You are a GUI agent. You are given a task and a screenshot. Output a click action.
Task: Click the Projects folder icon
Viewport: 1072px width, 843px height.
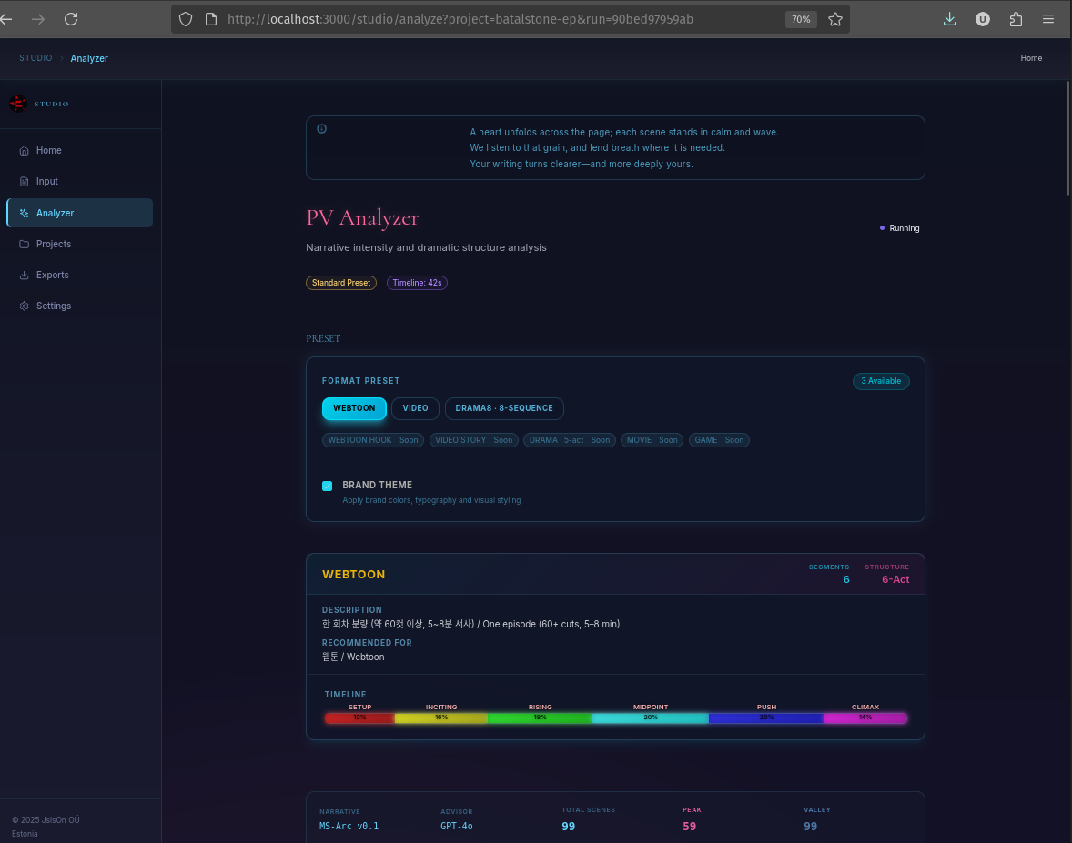(x=24, y=244)
